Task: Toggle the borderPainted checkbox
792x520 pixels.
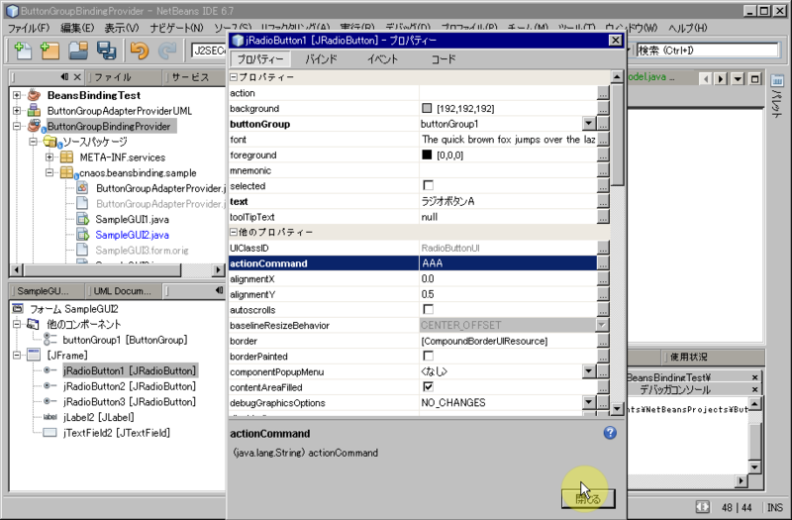Action: coord(428,356)
